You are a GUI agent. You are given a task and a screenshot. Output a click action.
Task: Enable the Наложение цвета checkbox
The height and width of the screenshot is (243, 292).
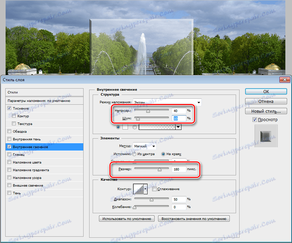(9, 162)
